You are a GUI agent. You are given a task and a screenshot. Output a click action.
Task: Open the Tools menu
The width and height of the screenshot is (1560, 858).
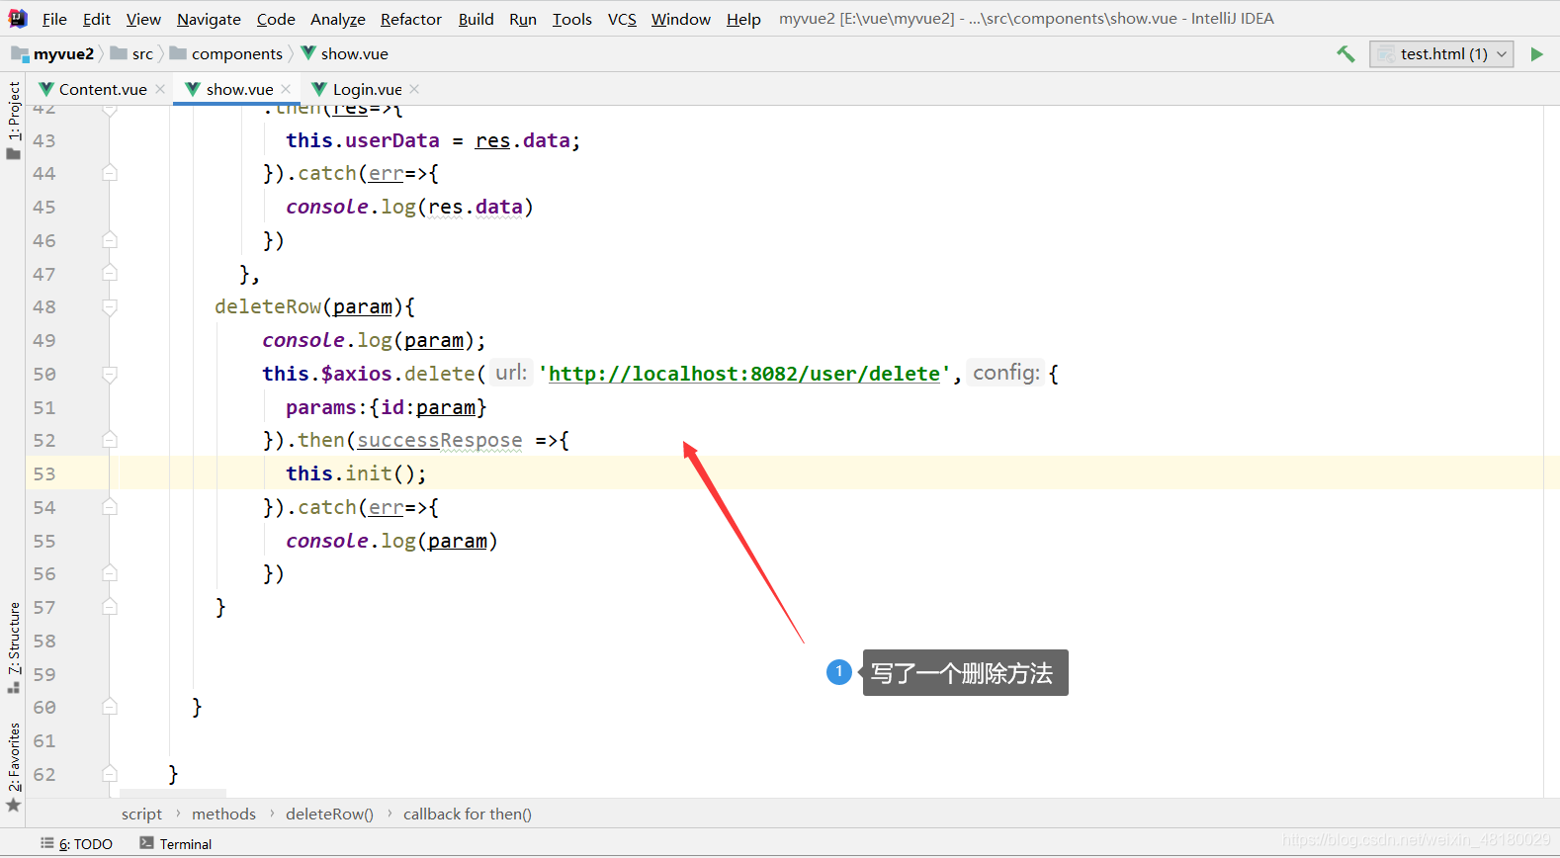571,19
